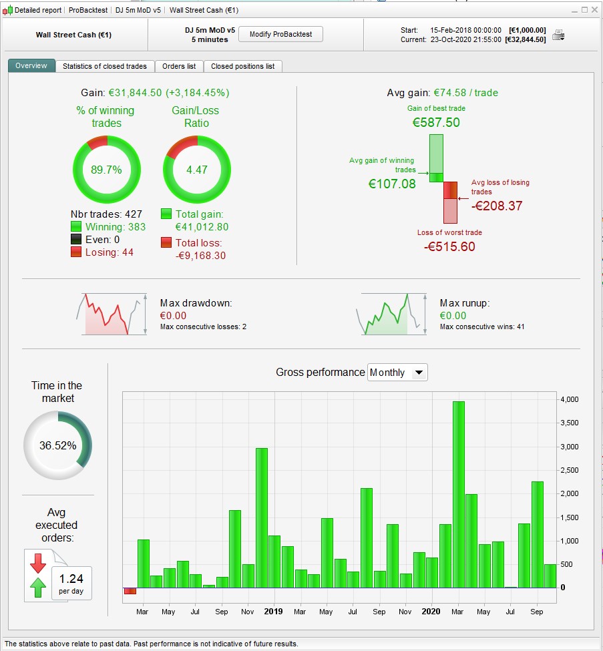Screen dimensions: 603x651
Task: Click the green Total gain swatch
Action: (x=166, y=214)
